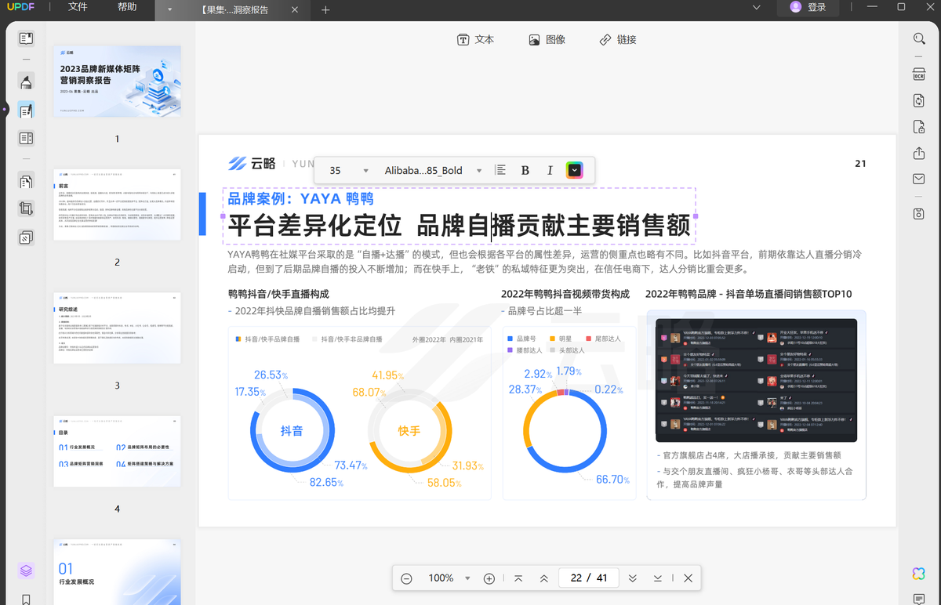Close the page navigation bar
Viewport: 941px width, 605px height.
tap(688, 578)
